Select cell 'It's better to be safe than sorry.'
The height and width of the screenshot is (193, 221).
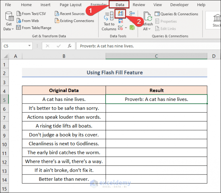point(64,108)
